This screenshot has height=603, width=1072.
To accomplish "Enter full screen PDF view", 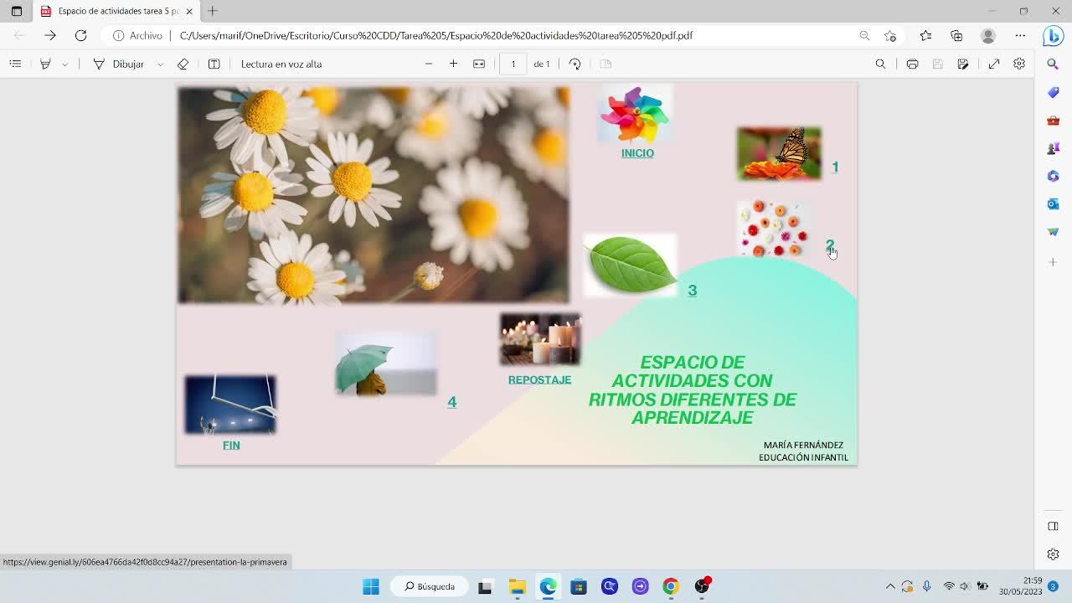I will tap(994, 64).
